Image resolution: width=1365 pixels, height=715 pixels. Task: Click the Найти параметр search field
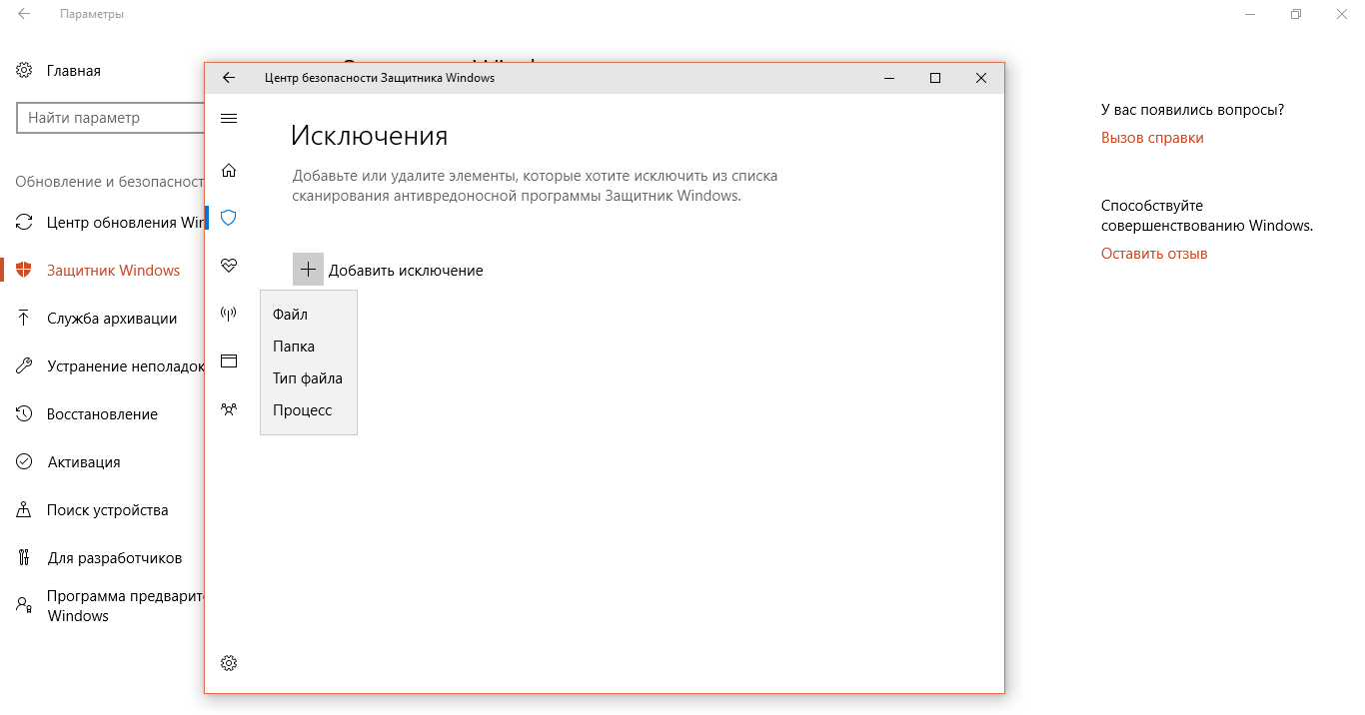[x=110, y=118]
